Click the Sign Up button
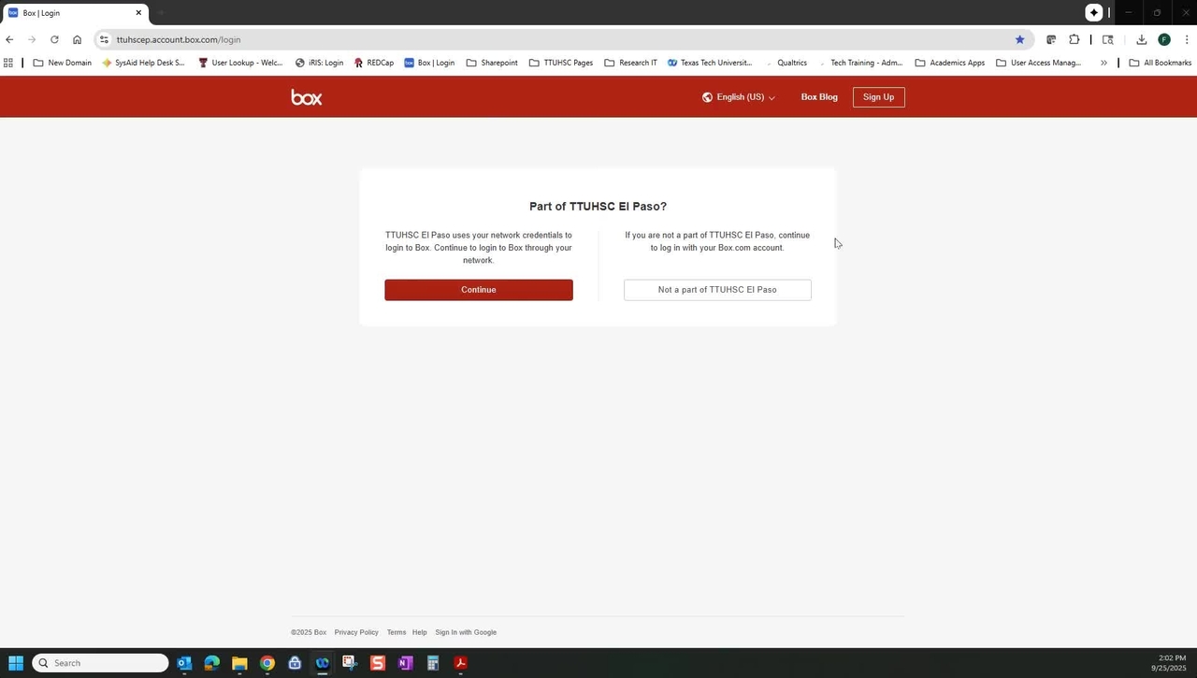 [x=878, y=97]
